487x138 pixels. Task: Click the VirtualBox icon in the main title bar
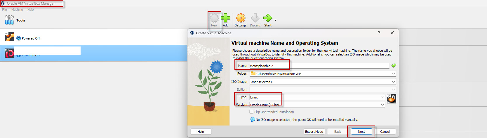(x=3, y=3)
